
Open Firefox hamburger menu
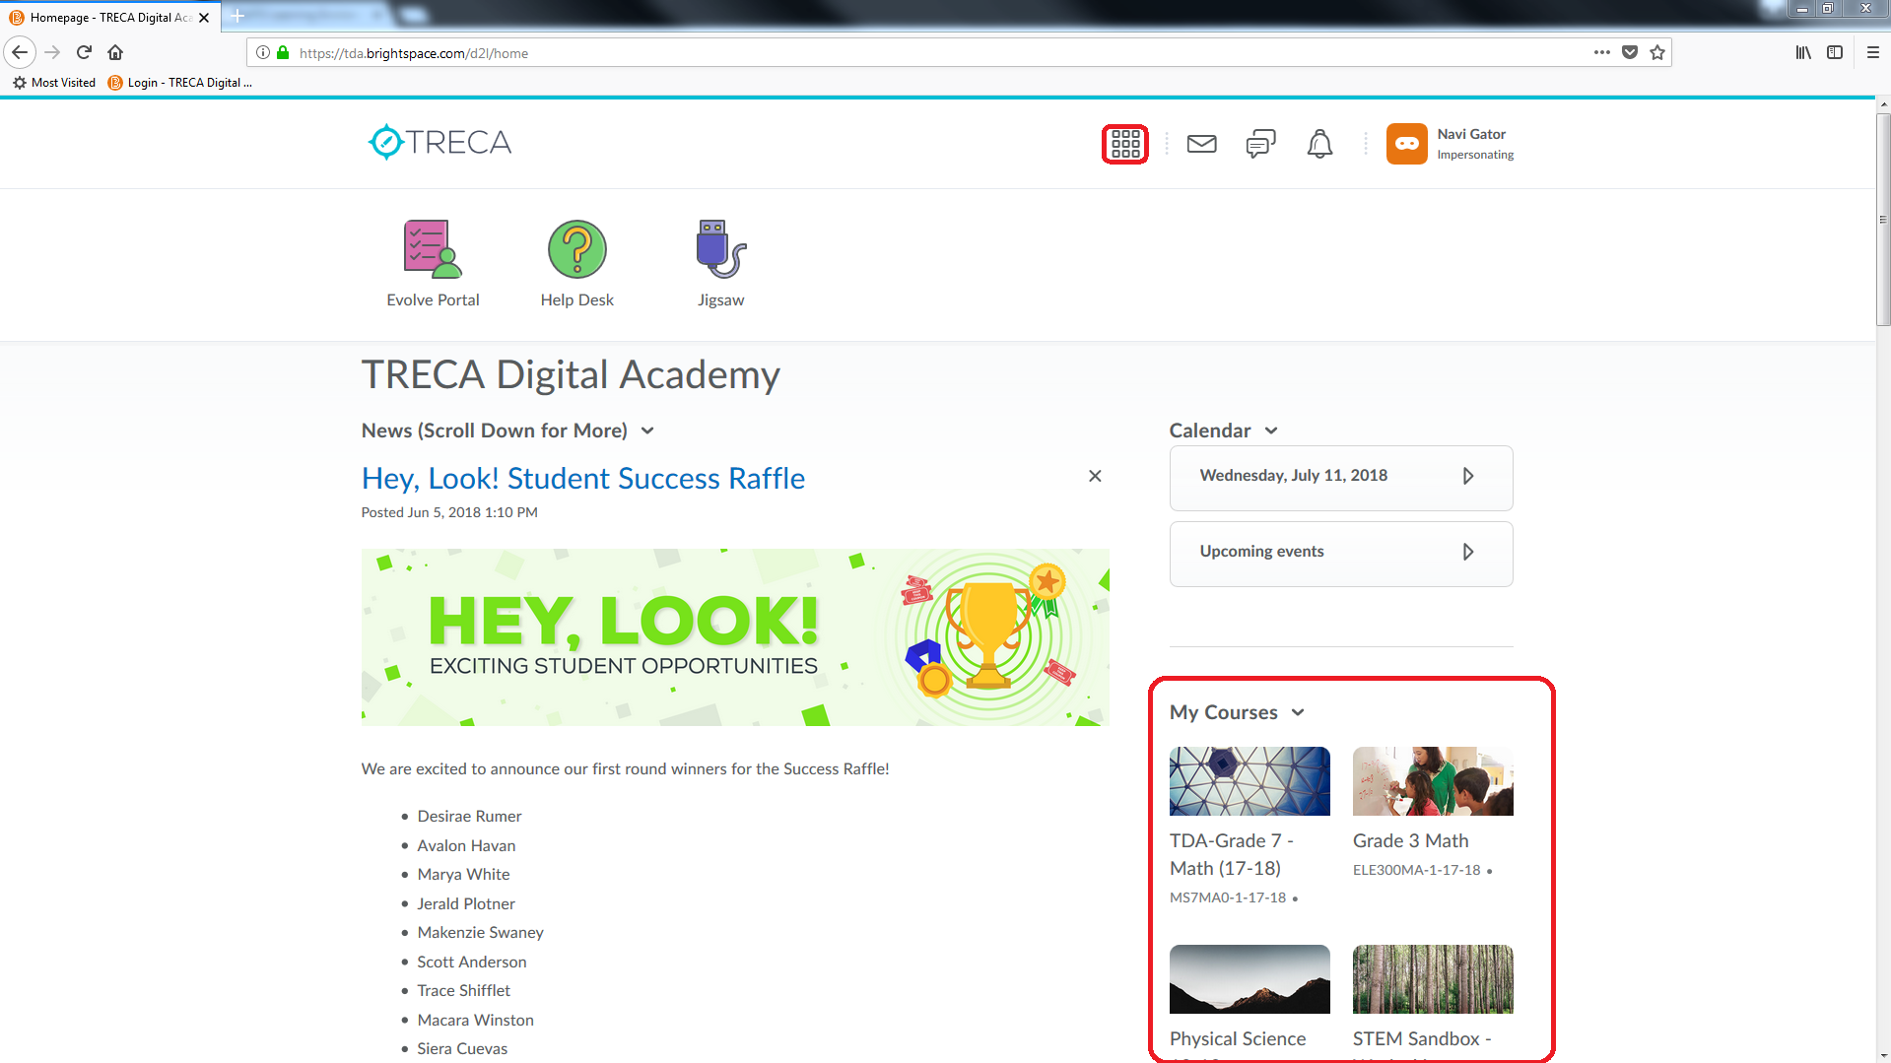pos(1872,52)
